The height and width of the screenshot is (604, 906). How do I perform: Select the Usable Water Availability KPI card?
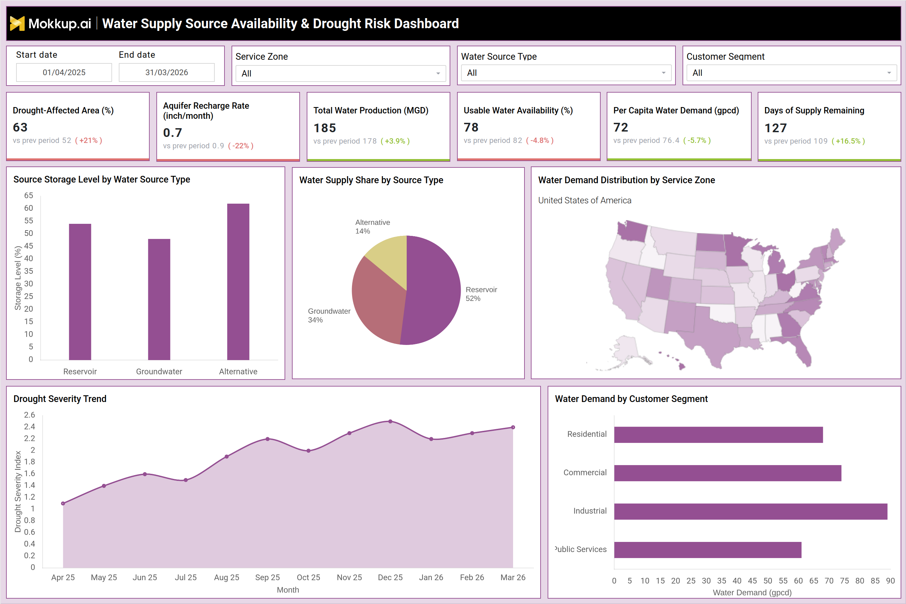[528, 127]
